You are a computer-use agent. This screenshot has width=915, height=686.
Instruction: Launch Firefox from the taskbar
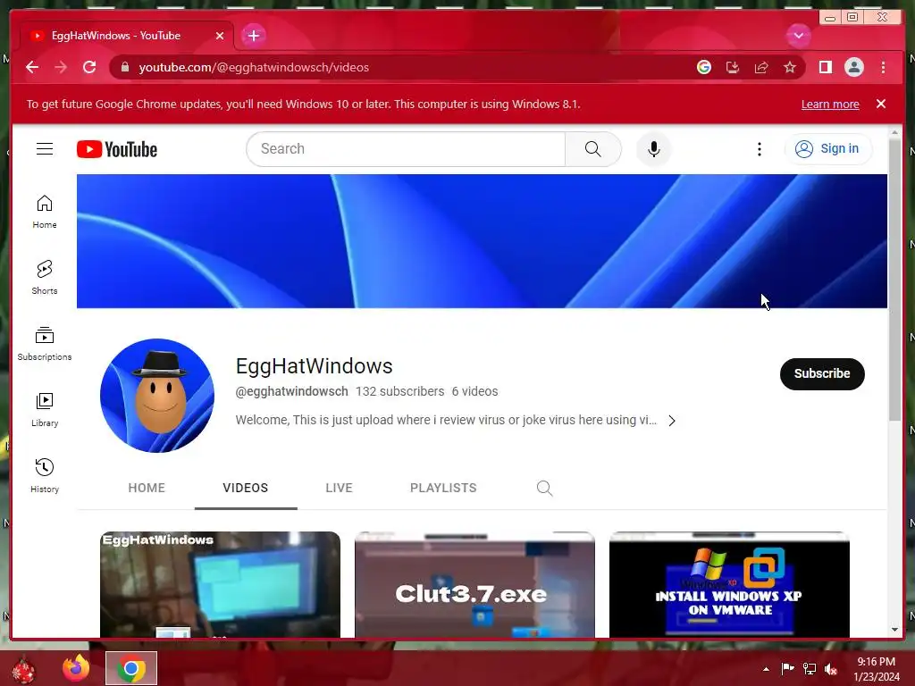click(76, 669)
